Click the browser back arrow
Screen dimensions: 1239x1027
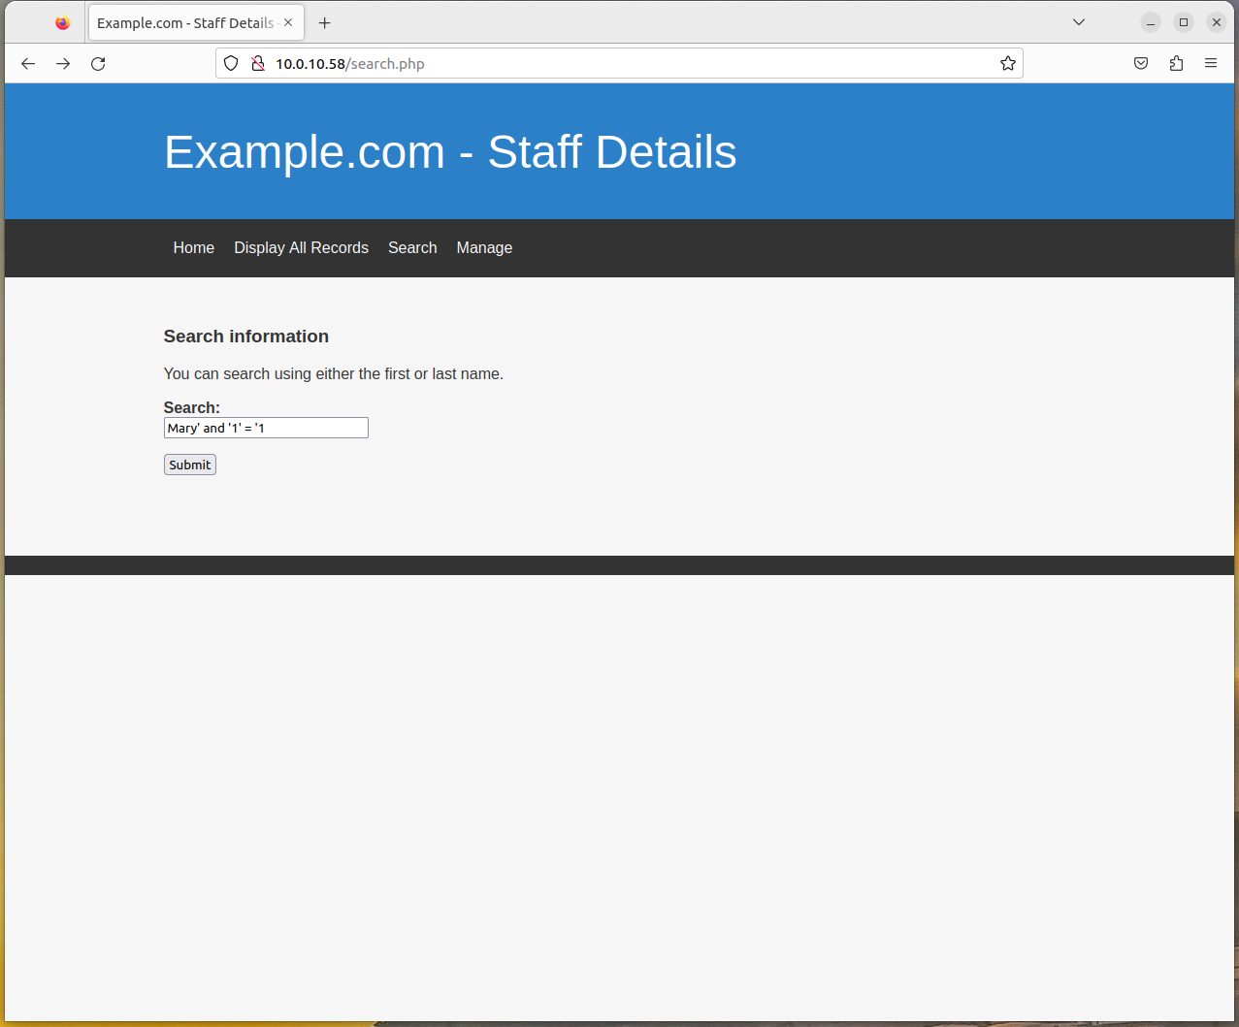pos(28,64)
